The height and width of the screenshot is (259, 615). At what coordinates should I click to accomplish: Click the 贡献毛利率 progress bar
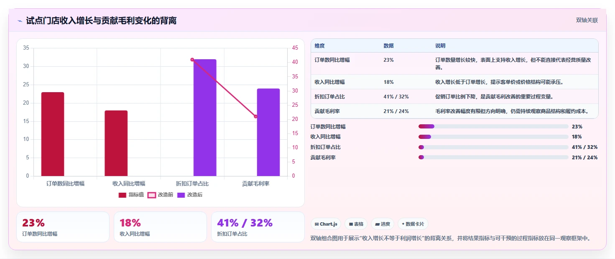pyautogui.click(x=493, y=157)
